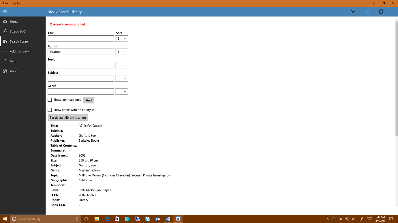
Task: Open the Windows Start menu
Action: pyautogui.click(x=5, y=219)
